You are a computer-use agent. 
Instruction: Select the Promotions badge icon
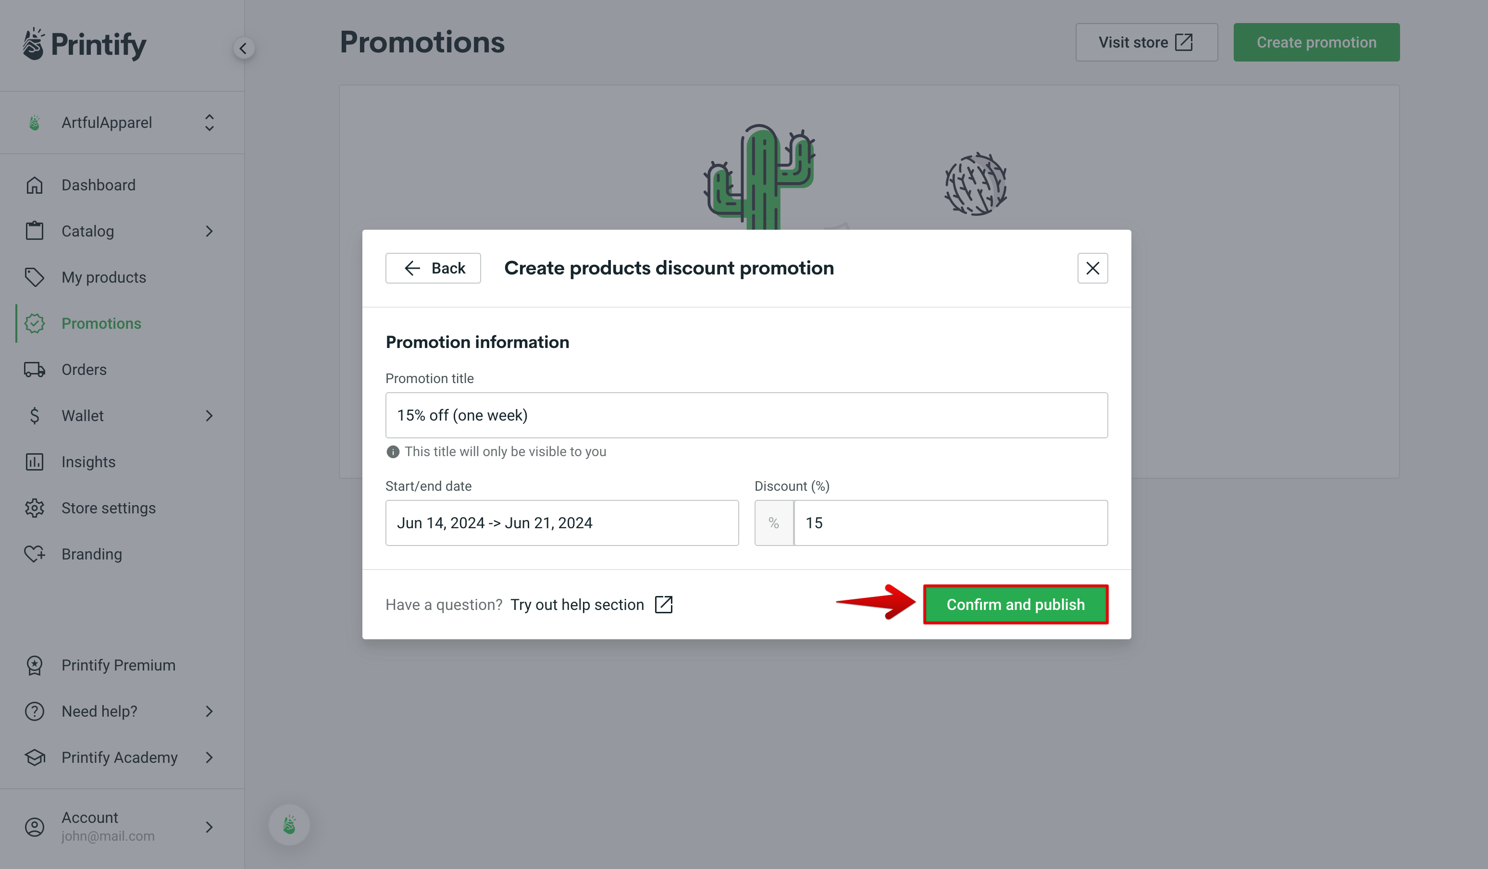34,323
